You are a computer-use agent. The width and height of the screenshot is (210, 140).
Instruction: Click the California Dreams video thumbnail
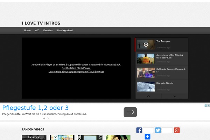146,72
